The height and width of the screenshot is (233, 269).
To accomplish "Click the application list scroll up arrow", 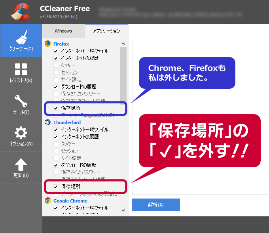I will click(123, 44).
